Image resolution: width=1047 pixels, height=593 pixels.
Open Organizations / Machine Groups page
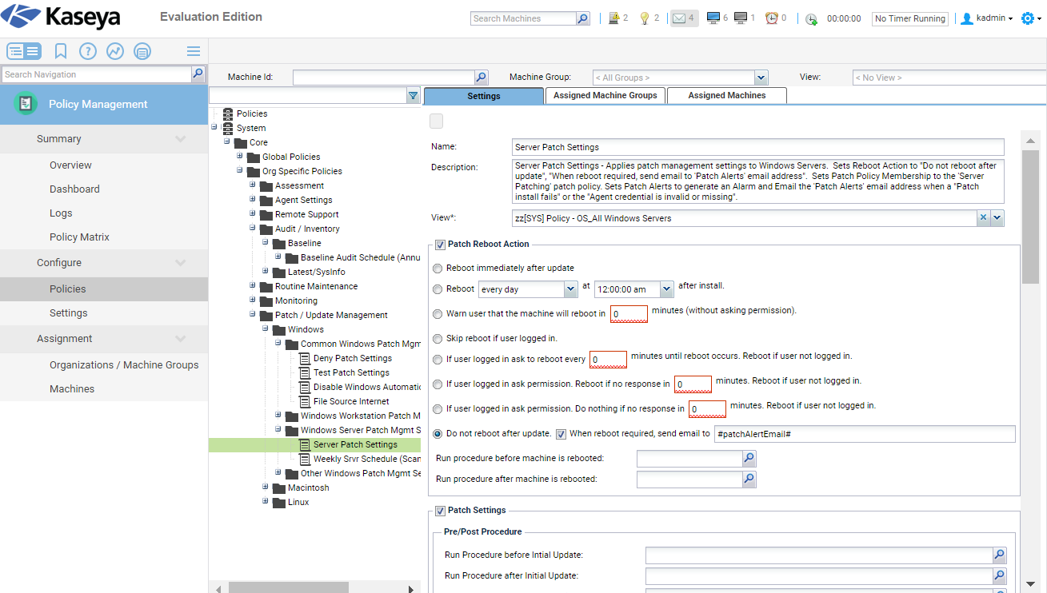pyautogui.click(x=124, y=365)
